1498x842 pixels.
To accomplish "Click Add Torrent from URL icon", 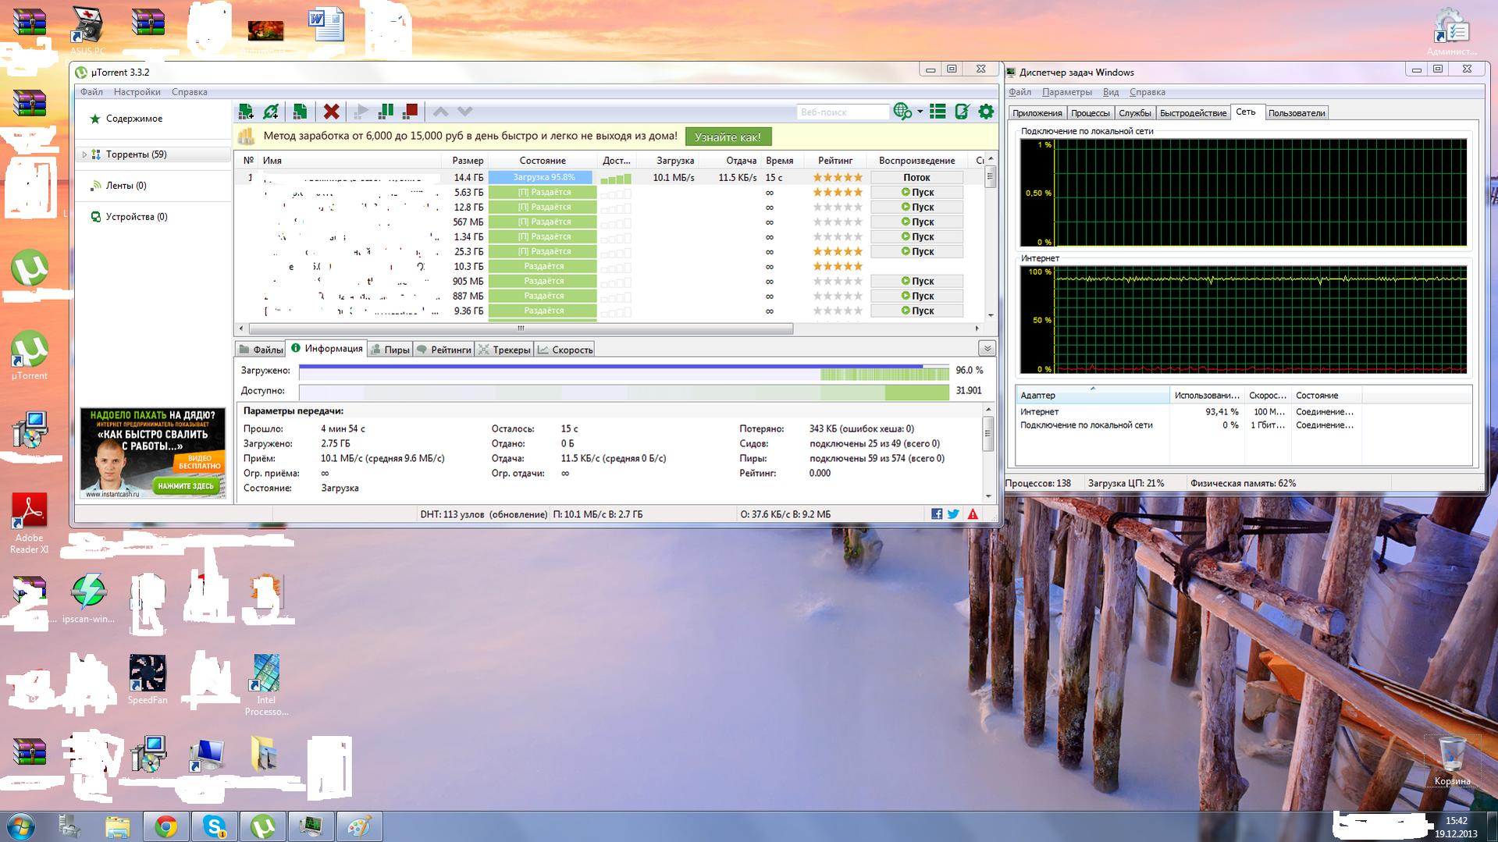I will point(271,112).
